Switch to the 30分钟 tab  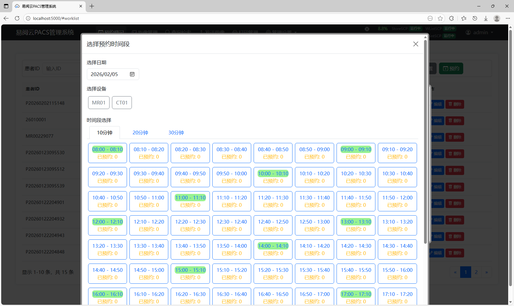click(x=176, y=133)
